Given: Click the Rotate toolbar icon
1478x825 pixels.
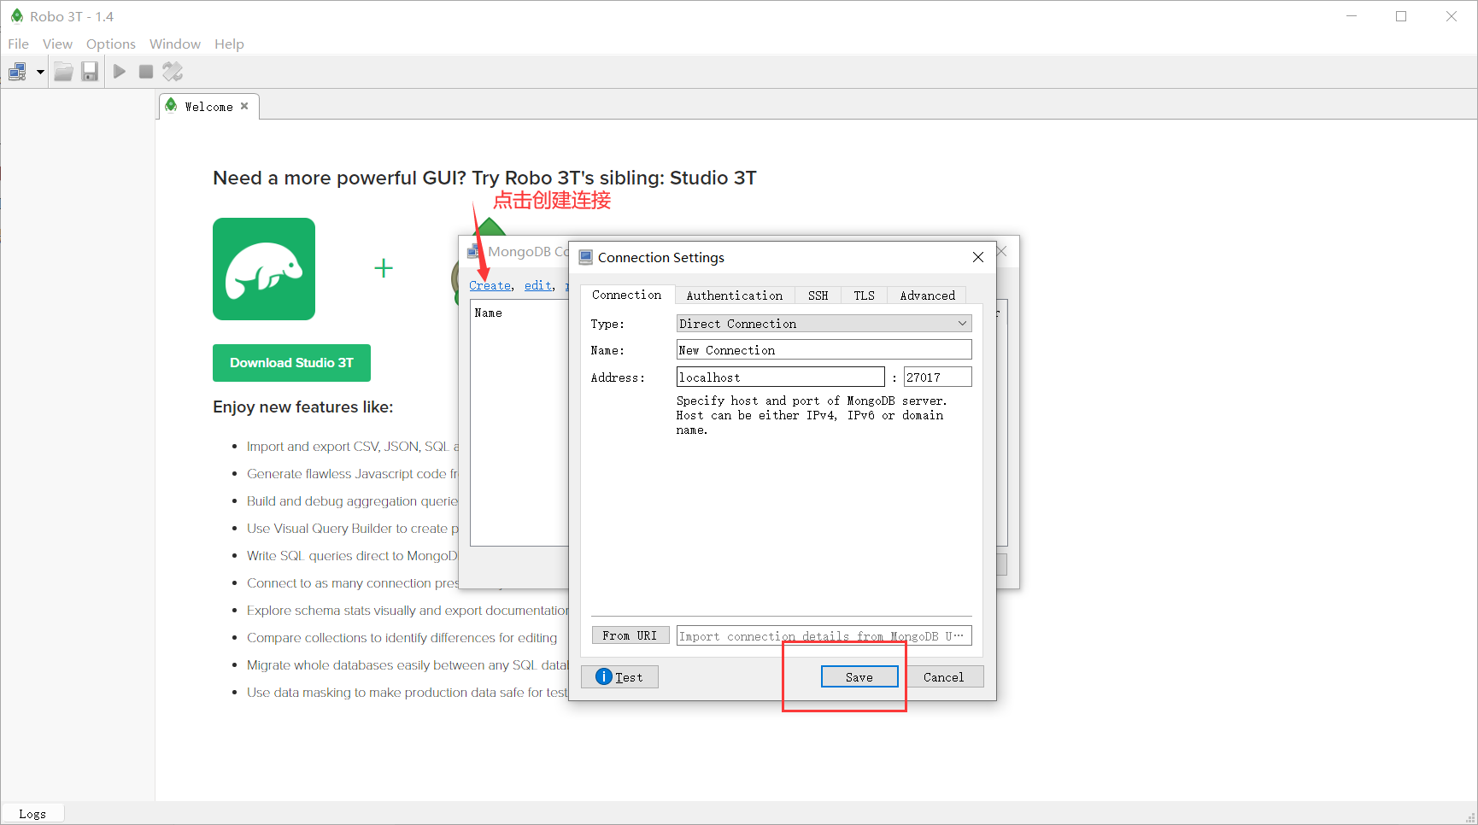Looking at the screenshot, I should (x=173, y=72).
